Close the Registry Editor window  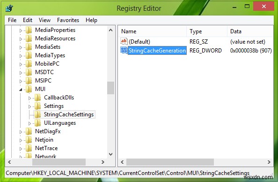pos(264,7)
